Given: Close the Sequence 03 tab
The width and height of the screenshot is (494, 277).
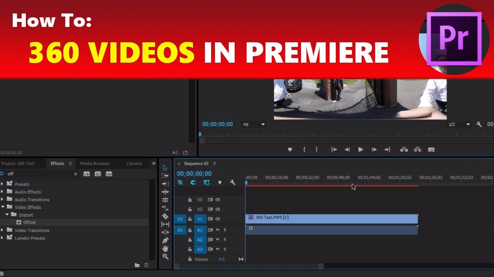Looking at the screenshot, I should pos(179,164).
